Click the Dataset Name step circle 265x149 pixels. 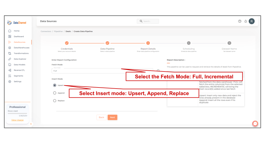[x=229, y=43]
